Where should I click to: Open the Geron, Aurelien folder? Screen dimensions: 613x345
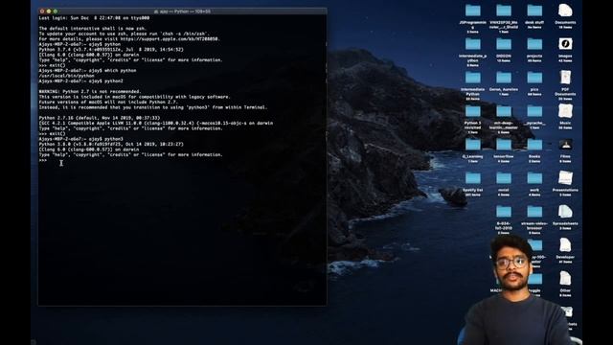pyautogui.click(x=504, y=78)
